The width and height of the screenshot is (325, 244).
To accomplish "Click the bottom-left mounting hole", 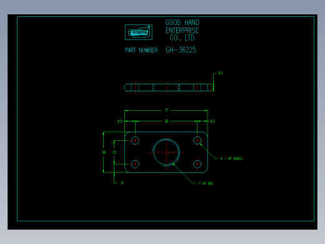I will click(135, 164).
